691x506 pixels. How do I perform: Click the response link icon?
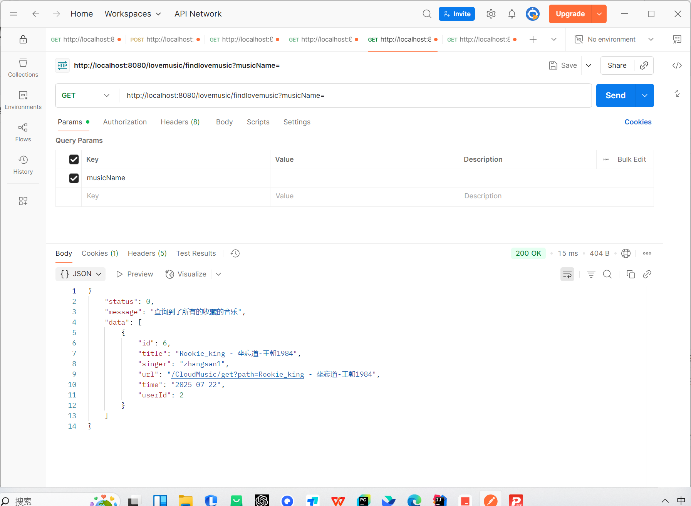[x=647, y=274]
